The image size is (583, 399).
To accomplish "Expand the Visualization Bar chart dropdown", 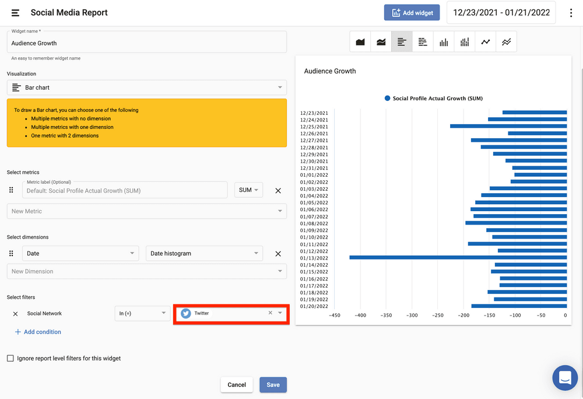I will [x=146, y=87].
